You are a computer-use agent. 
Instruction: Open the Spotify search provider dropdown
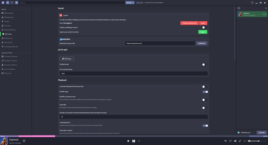tap(130, 3)
